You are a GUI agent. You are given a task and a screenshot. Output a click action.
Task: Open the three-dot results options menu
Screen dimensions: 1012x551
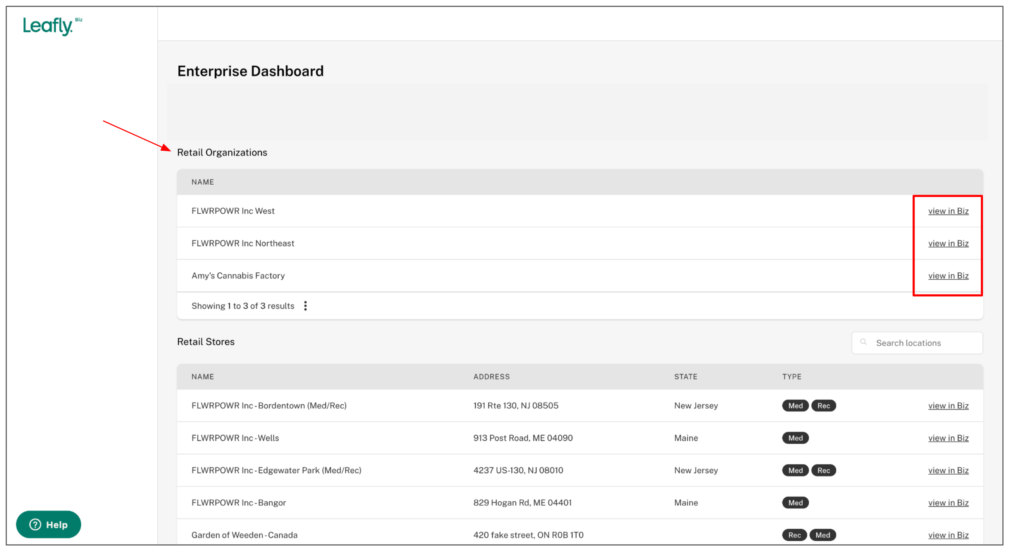305,306
